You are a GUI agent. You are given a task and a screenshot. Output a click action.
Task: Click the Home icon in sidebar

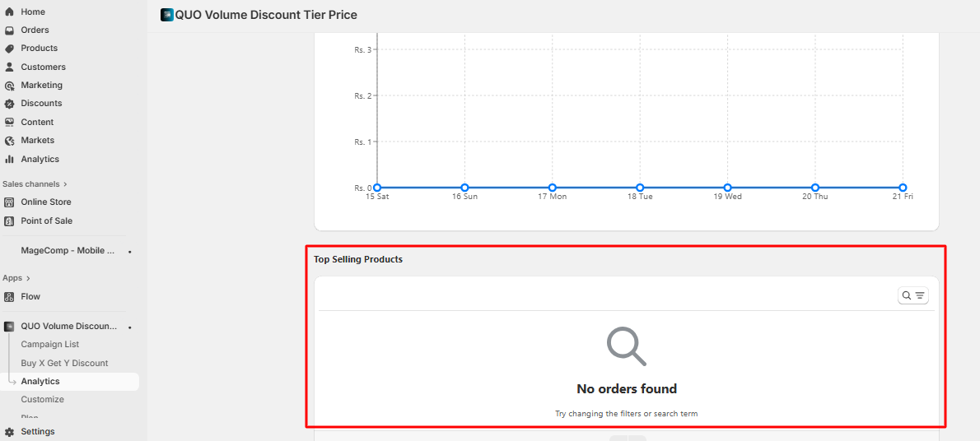tap(10, 12)
